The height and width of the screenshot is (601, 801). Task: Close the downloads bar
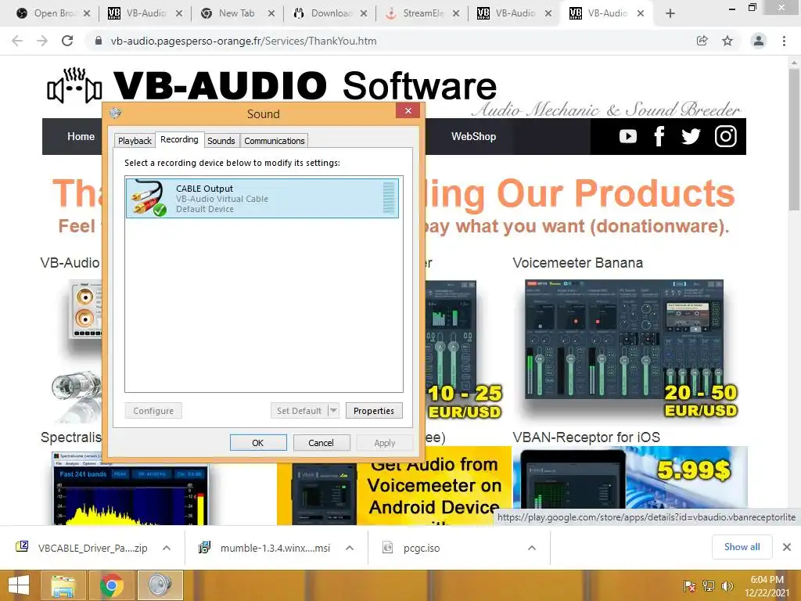click(787, 547)
